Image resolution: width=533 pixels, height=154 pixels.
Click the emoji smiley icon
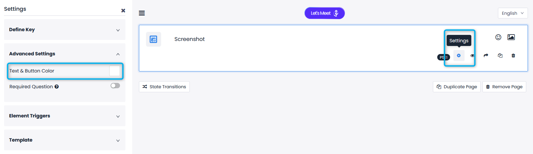click(498, 37)
